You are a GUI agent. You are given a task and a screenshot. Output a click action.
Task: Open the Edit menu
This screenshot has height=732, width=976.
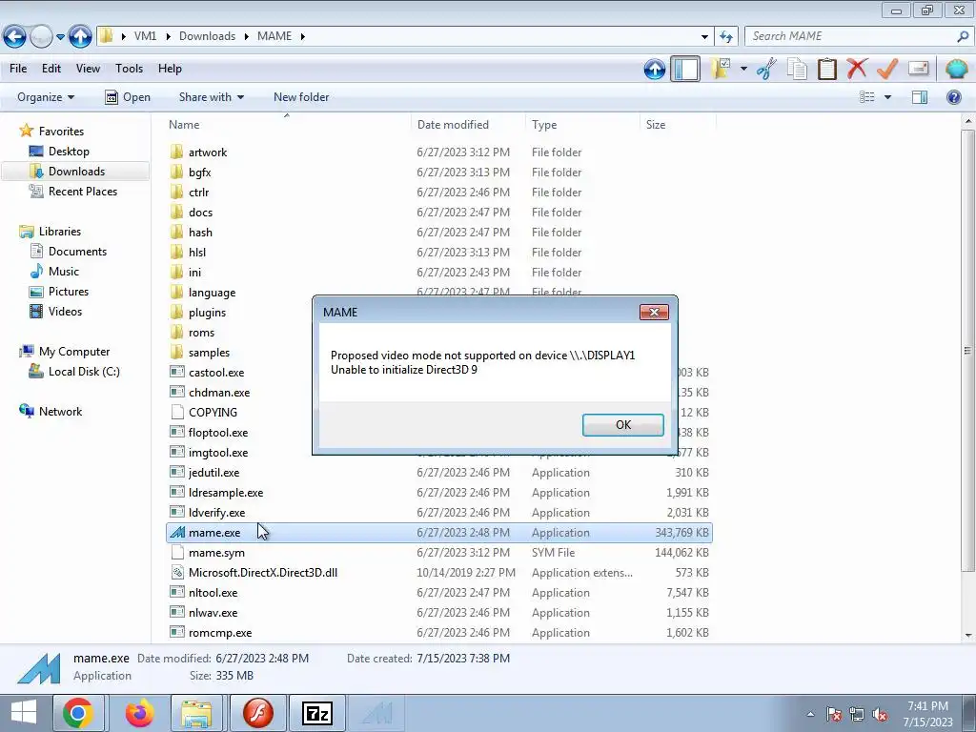51,69
